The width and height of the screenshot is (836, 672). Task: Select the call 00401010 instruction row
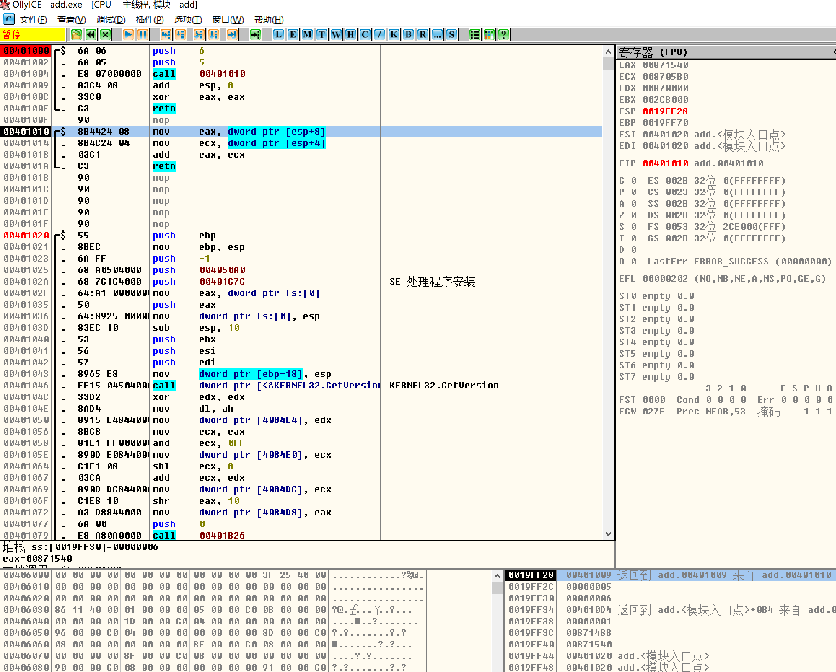point(301,74)
